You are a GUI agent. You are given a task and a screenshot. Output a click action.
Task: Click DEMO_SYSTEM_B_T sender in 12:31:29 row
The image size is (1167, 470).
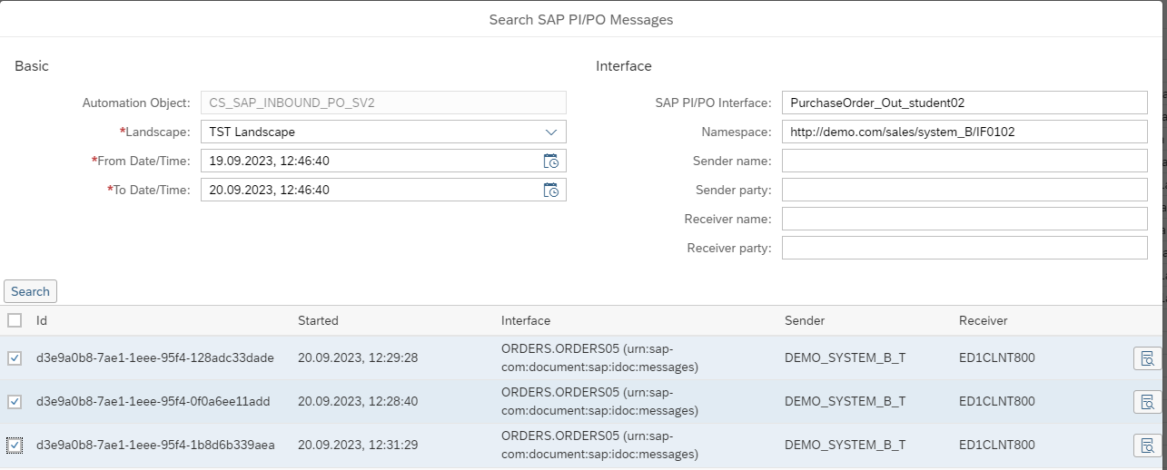(x=845, y=446)
